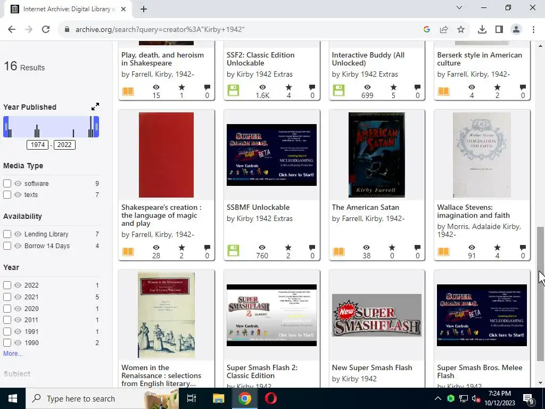Hide Lending Library via eye toggle
545x409 pixels.
tap(18, 234)
